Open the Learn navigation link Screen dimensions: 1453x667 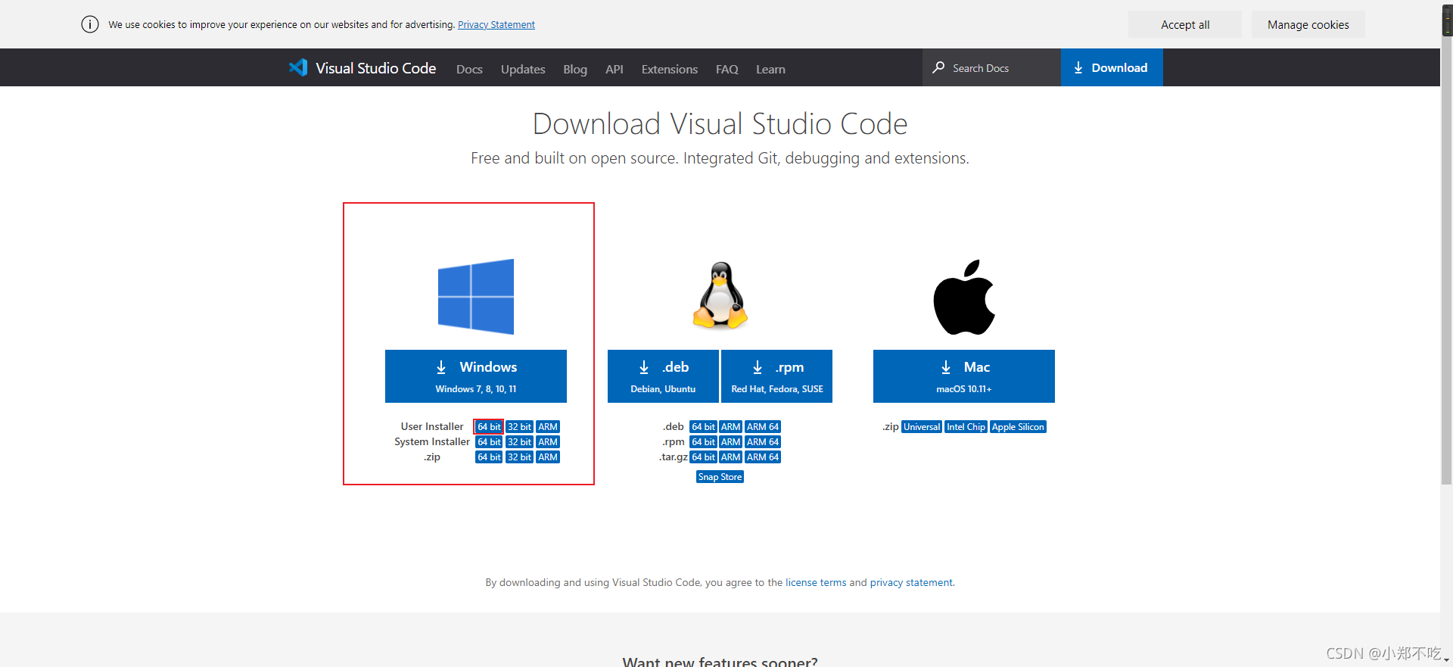pyautogui.click(x=770, y=69)
